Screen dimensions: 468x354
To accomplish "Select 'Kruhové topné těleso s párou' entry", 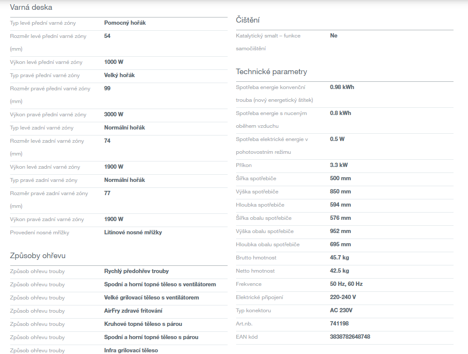I will [143, 324].
